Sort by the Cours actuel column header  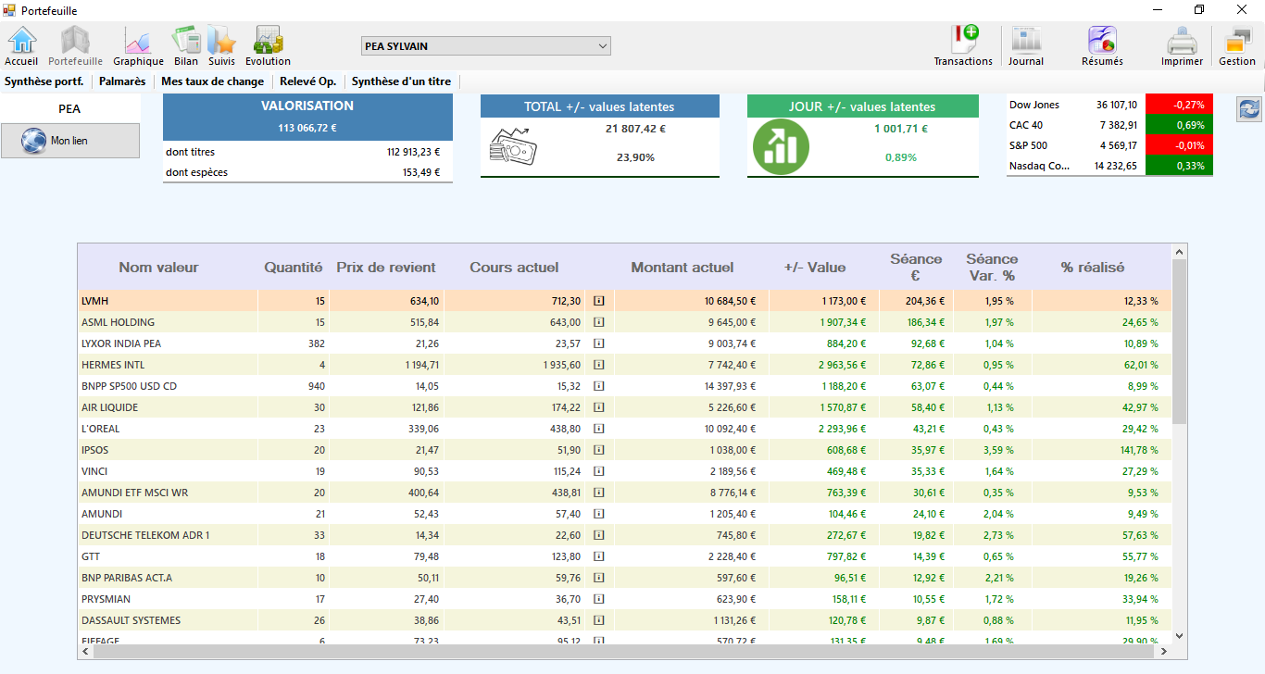pos(514,268)
